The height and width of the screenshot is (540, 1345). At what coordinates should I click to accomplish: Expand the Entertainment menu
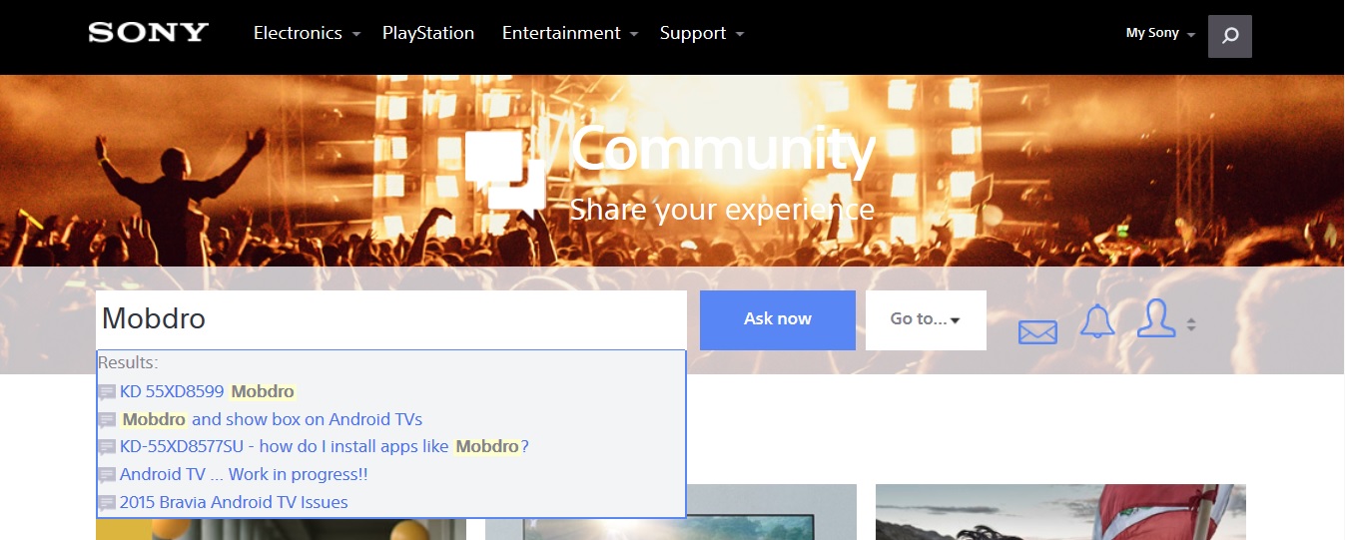point(569,33)
